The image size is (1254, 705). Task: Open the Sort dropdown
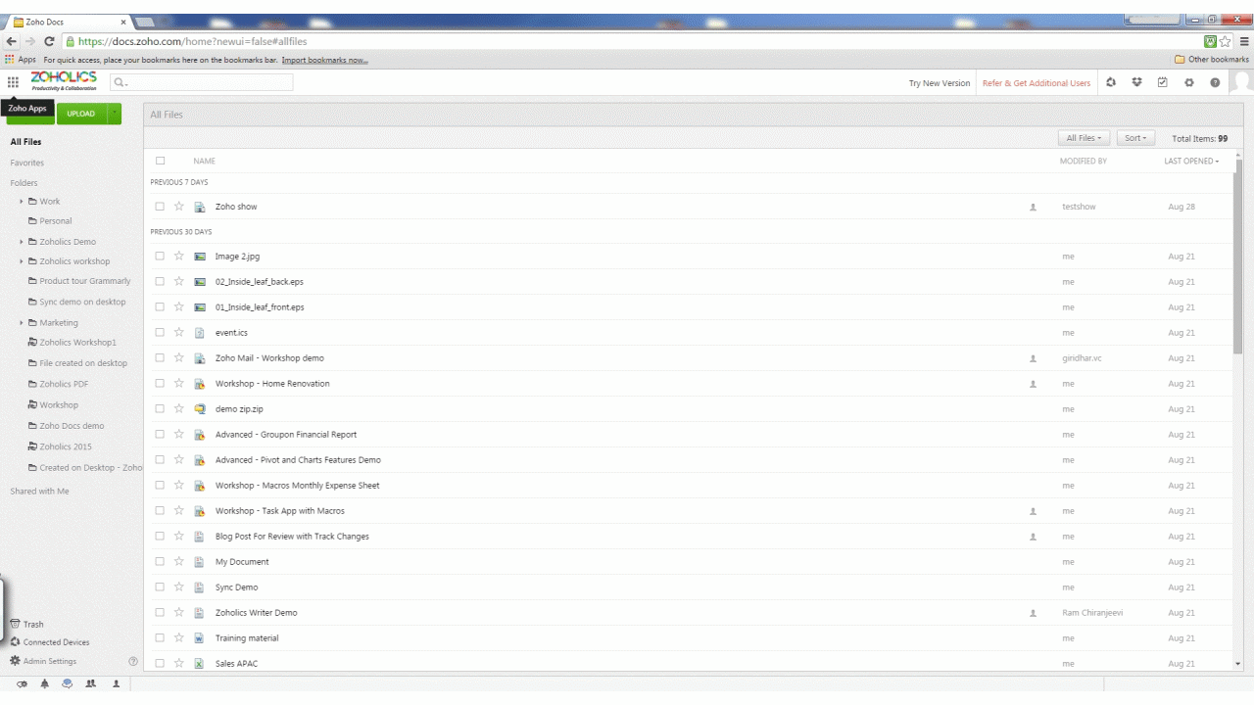pyautogui.click(x=1136, y=138)
